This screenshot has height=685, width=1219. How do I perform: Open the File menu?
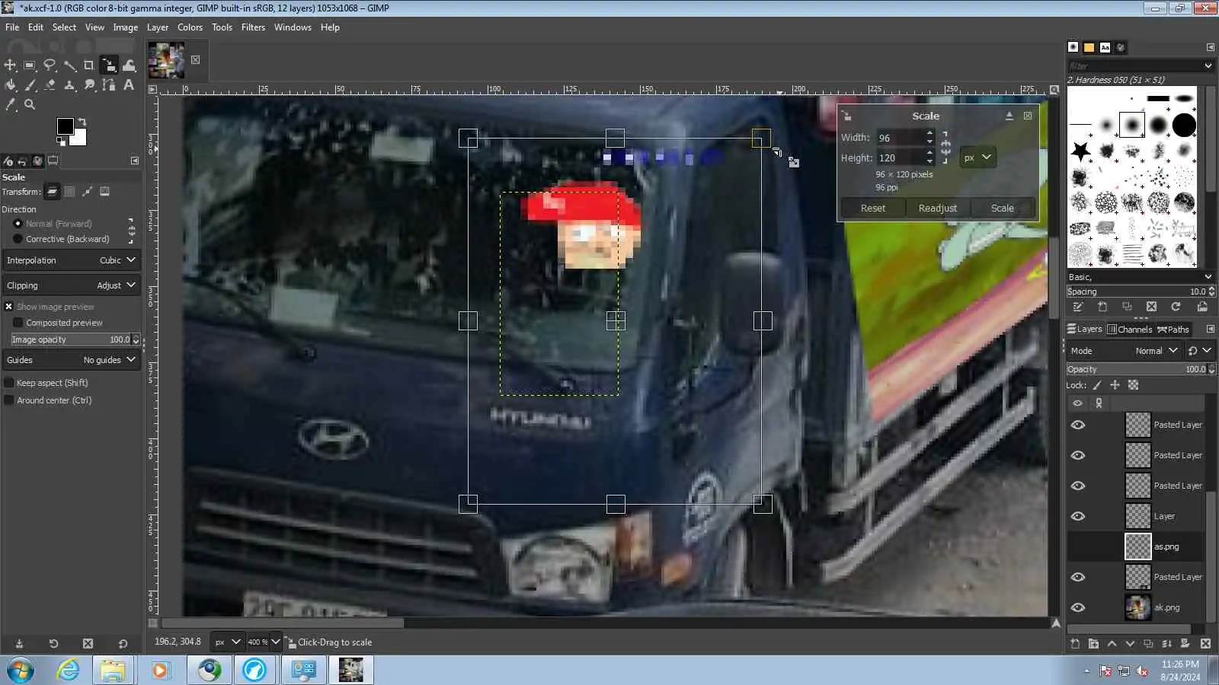[x=12, y=27]
